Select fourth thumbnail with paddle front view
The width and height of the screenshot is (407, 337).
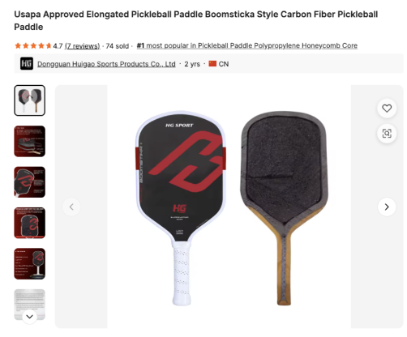click(30, 223)
